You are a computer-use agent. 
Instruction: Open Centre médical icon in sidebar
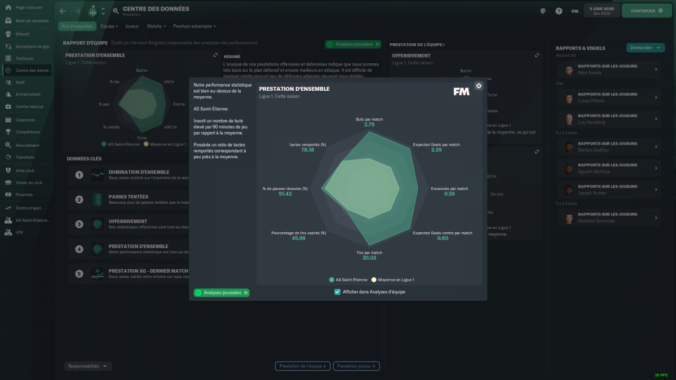(x=8, y=107)
